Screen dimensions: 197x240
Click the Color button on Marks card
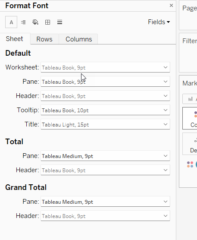point(190,118)
